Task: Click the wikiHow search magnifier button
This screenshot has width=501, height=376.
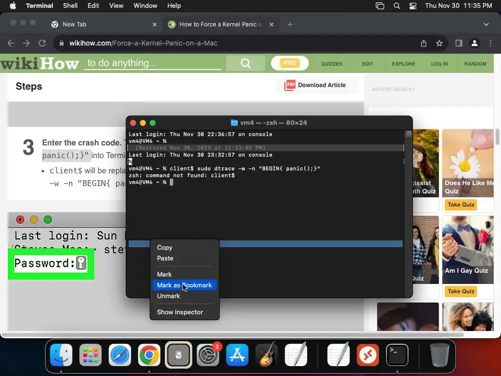Action: 246,63
